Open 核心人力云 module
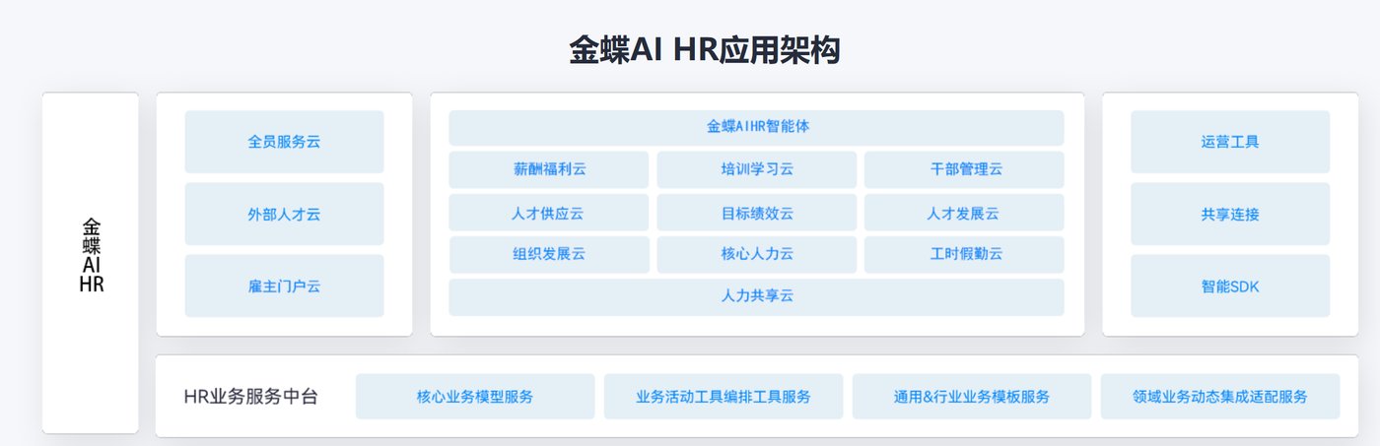The width and height of the screenshot is (1380, 446). (757, 254)
